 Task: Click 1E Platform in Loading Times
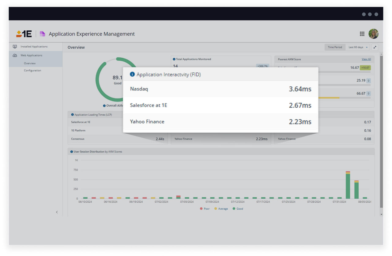78,130
